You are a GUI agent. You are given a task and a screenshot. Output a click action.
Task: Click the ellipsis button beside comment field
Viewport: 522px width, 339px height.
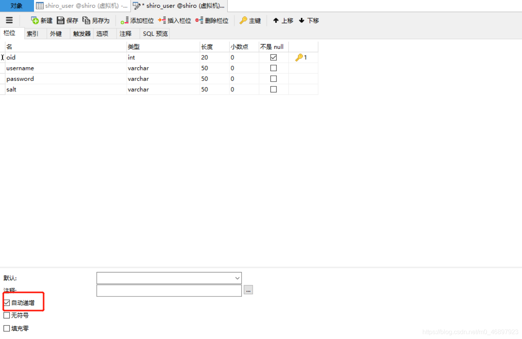pos(248,289)
